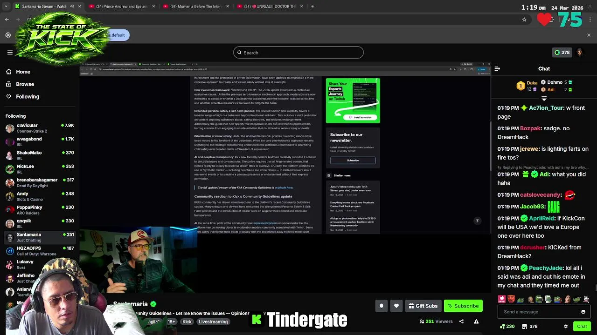Screen dimensions: 597x335
Task: Collapse the chat panel arrow icon
Action: click(x=497, y=69)
